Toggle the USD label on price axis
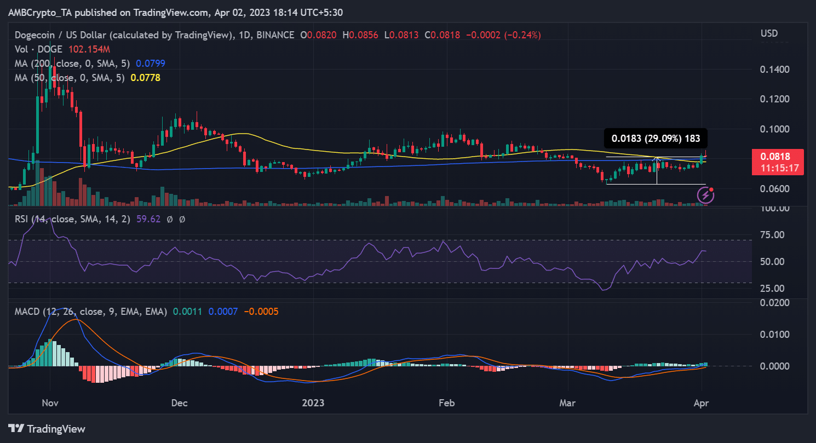This screenshot has width=816, height=443. pyautogui.click(x=769, y=33)
